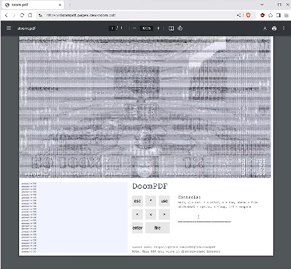Download the PDF file
Image resolution: width=291 pixels, height=269 pixels.
coord(265,28)
